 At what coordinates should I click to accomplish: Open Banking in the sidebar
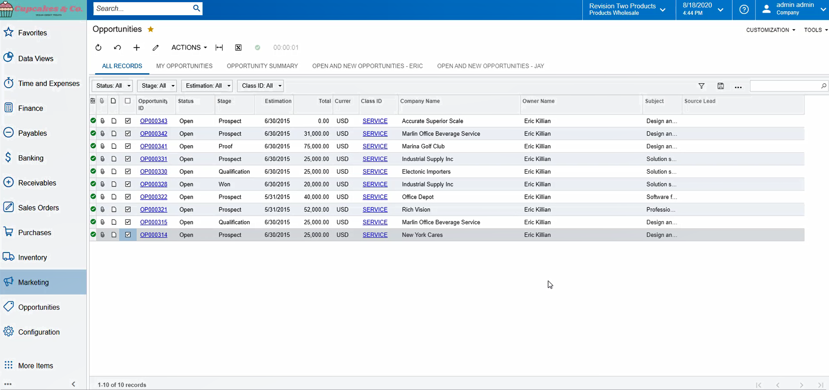click(43, 158)
